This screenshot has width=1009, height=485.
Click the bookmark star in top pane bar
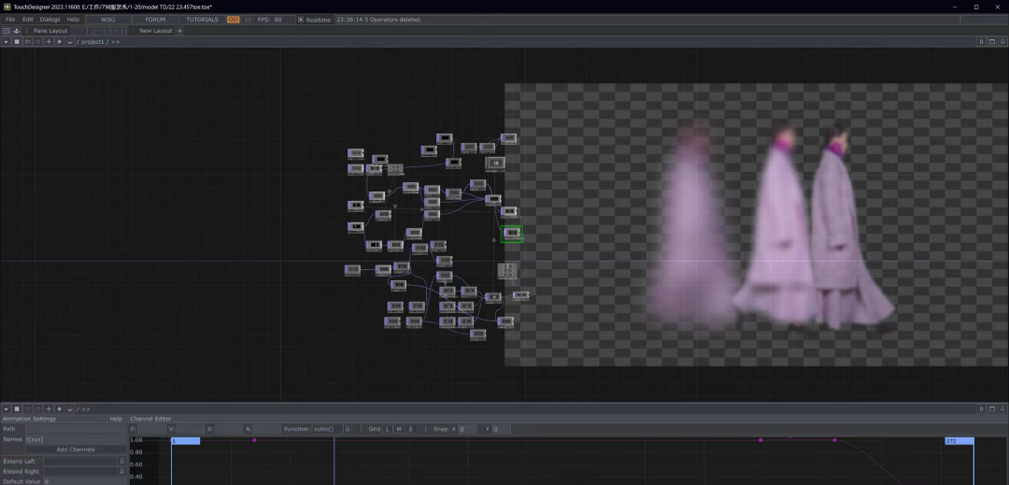(59, 42)
